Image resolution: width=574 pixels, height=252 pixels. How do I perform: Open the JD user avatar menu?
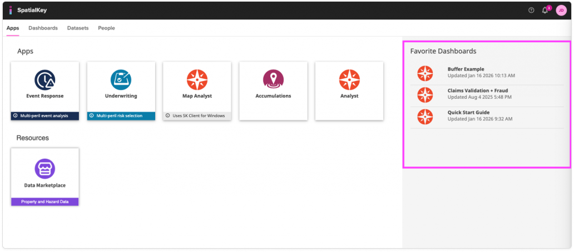pos(561,10)
